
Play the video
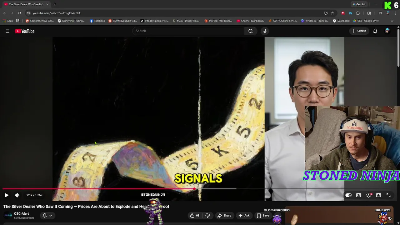click(7, 195)
